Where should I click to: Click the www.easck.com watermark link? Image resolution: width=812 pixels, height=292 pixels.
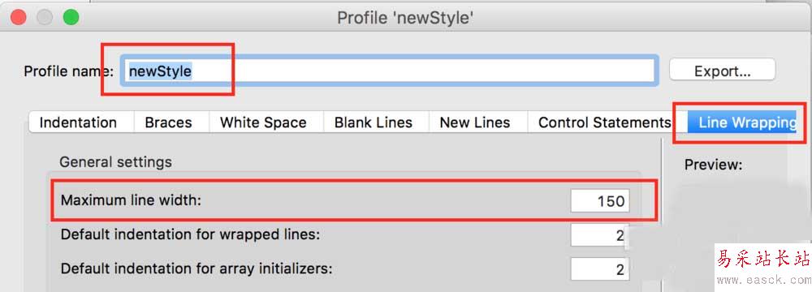764,280
